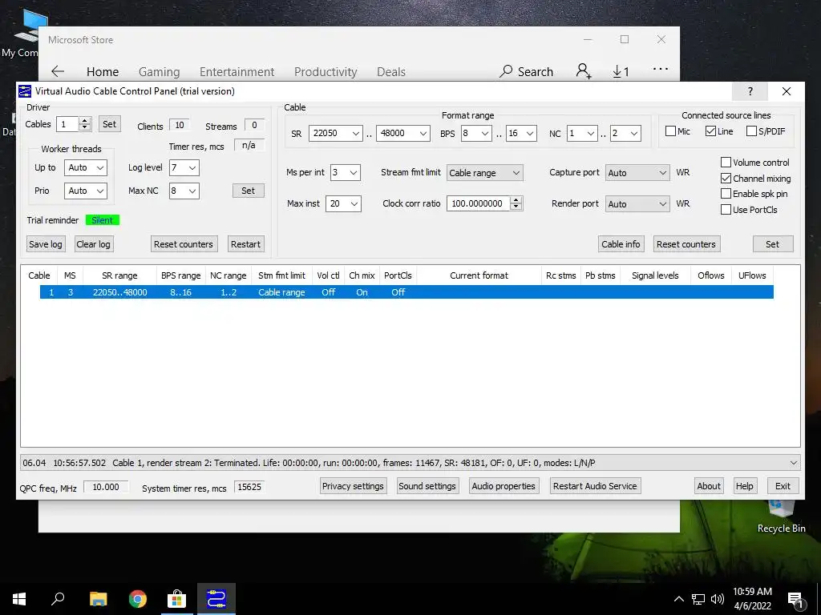
Task: Open Windows Start menu
Action: pyautogui.click(x=19, y=599)
